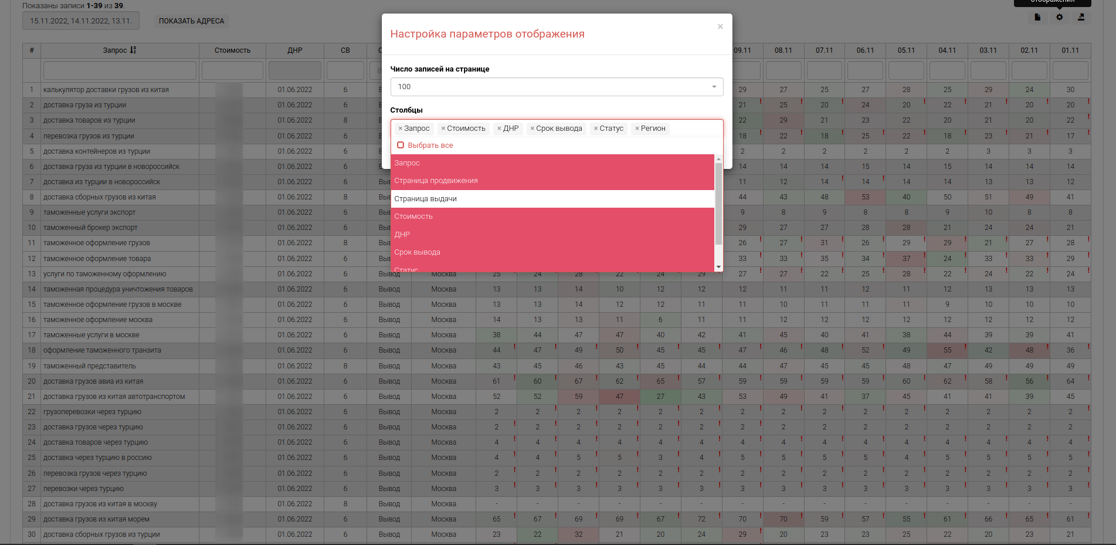Screen dimensions: 1116x545
Task: Close the display settings dialog with the X
Action: pos(720,27)
